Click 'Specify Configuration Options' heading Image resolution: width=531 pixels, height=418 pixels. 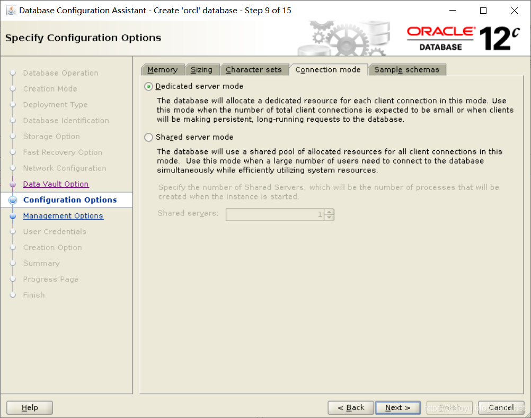coord(83,38)
